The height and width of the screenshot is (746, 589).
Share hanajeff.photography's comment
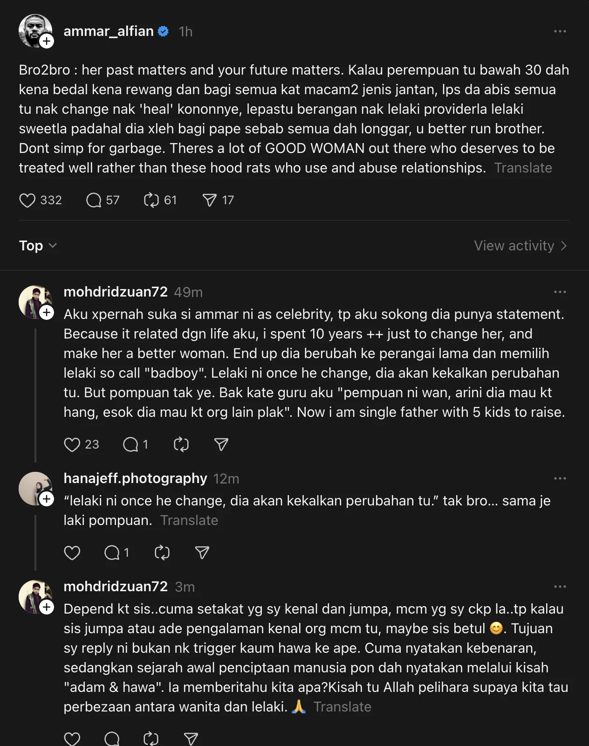pyautogui.click(x=202, y=553)
